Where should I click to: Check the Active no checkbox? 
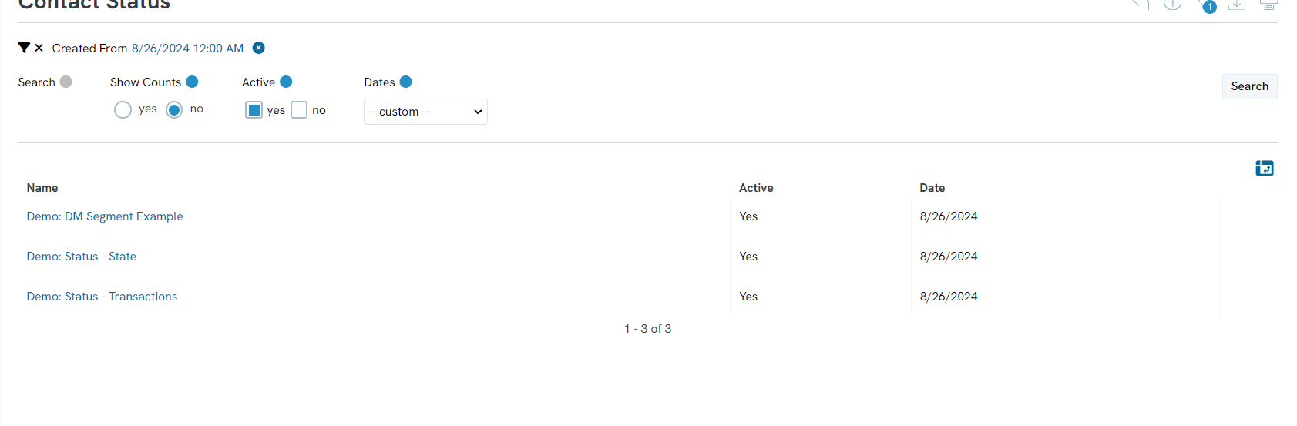coord(299,110)
